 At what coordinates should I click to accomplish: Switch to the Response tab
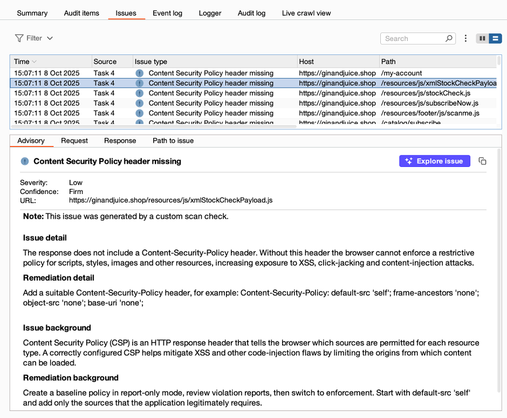pos(120,141)
